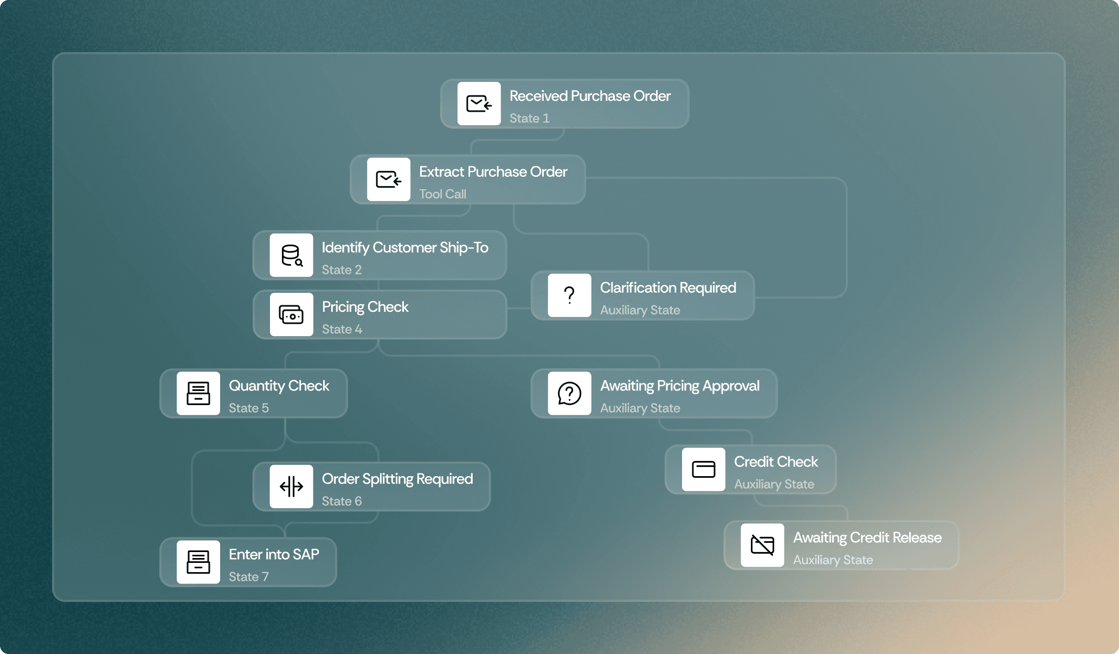Select the Received Purchase Order title
This screenshot has height=654, width=1119.
tap(590, 96)
